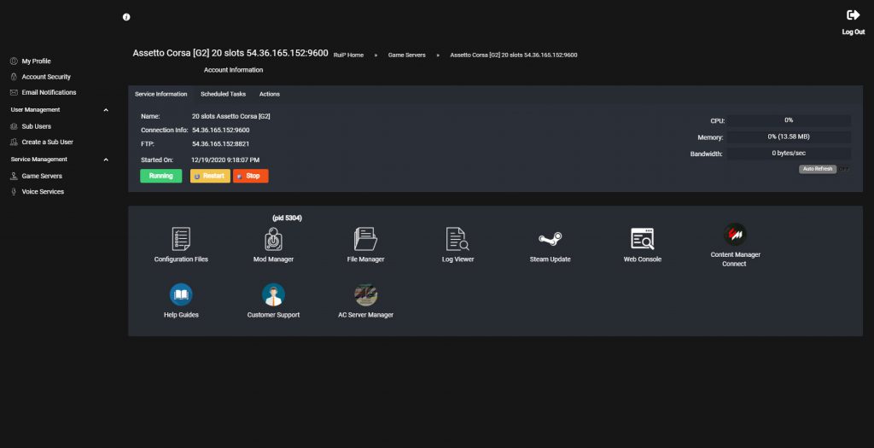Open Customer Support agent icon
The height and width of the screenshot is (448, 874).
pyautogui.click(x=273, y=294)
